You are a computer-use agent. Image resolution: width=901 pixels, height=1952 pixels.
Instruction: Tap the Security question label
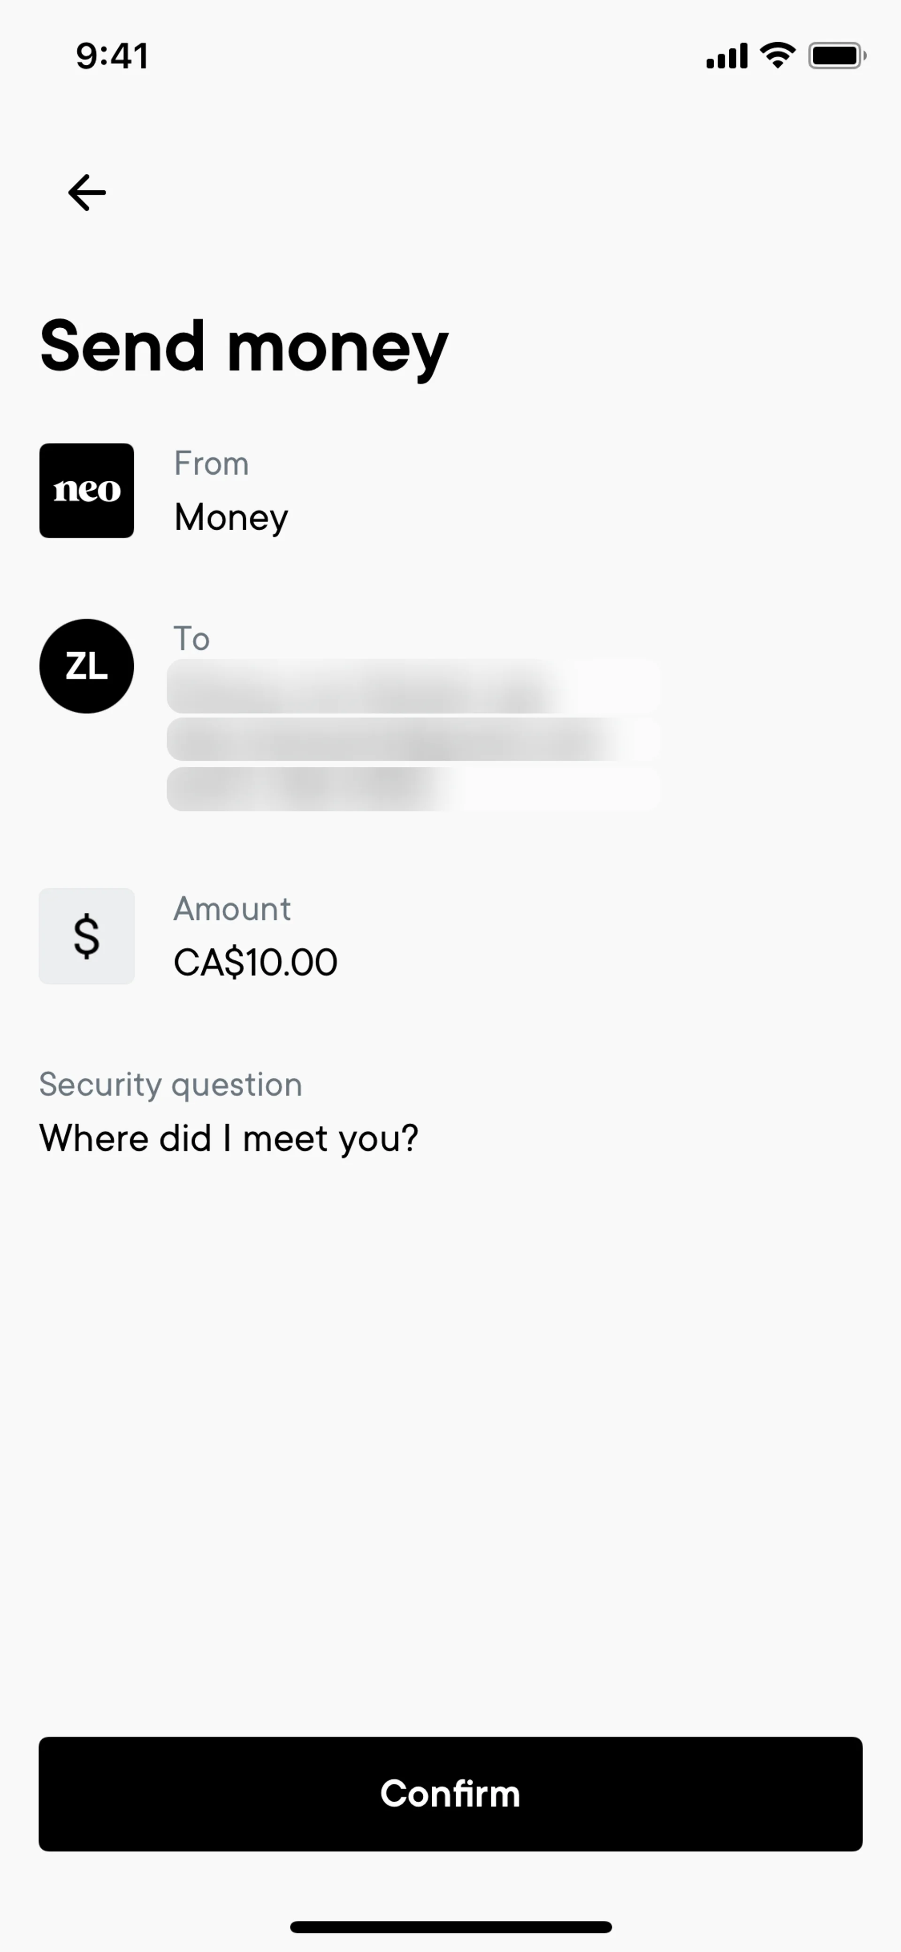coord(170,1084)
